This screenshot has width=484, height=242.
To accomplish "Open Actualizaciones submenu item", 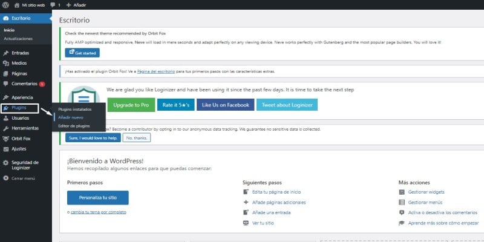I will [18, 39].
